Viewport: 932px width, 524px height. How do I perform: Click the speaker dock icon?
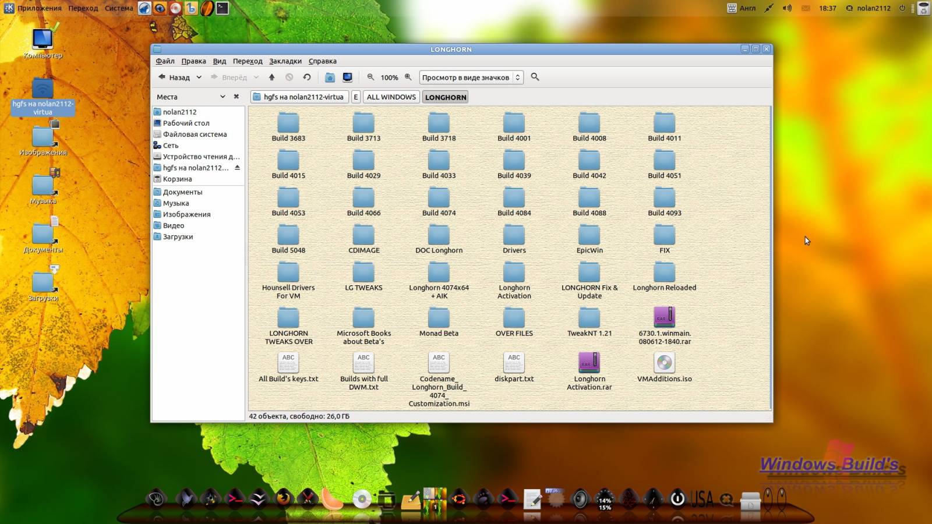point(580,499)
